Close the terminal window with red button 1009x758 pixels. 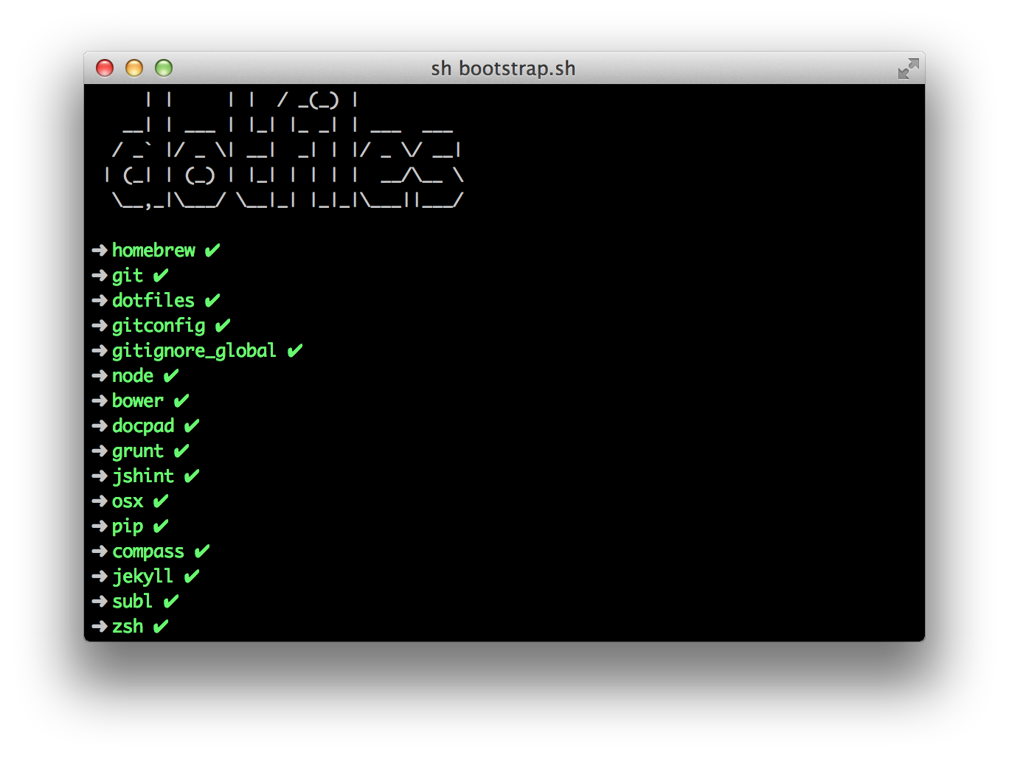point(105,68)
